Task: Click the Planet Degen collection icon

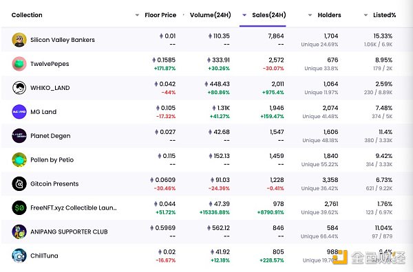Action: click(19, 136)
